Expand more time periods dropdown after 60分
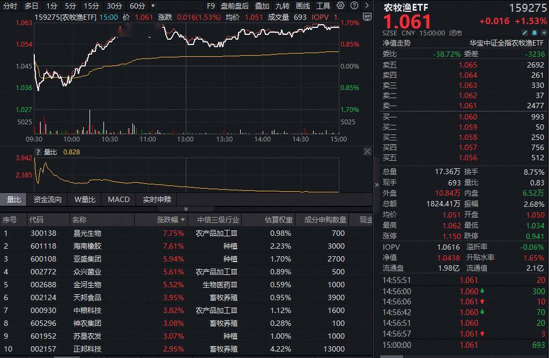Screen dimensions: 549x358 point(153,6)
